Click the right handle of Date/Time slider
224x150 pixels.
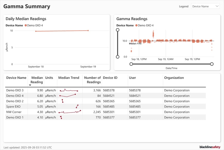212,64
